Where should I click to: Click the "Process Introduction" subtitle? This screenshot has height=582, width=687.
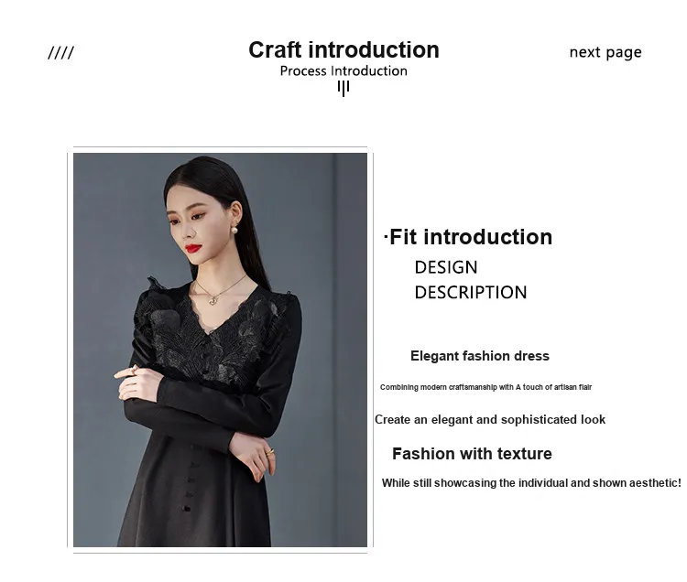pos(343,71)
